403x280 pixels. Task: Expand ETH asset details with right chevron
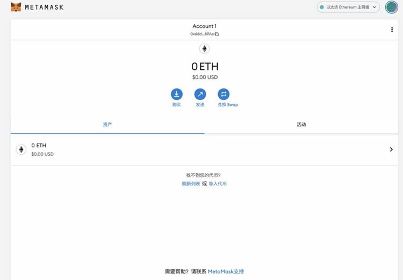coord(391,149)
